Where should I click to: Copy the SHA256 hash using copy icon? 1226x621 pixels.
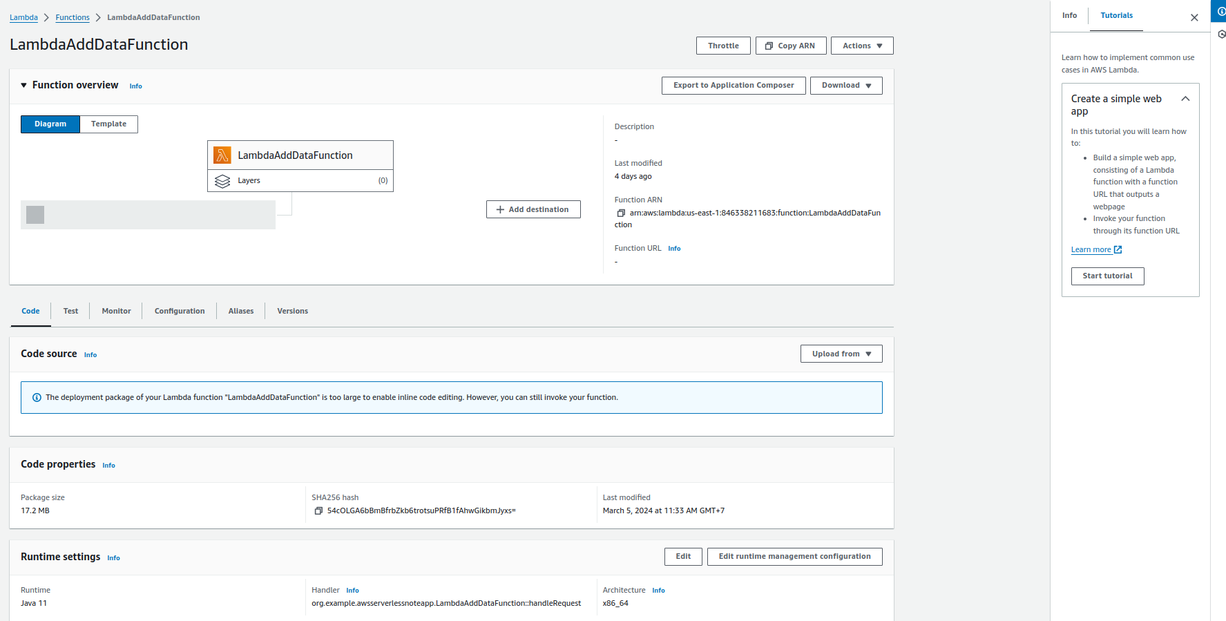click(318, 511)
